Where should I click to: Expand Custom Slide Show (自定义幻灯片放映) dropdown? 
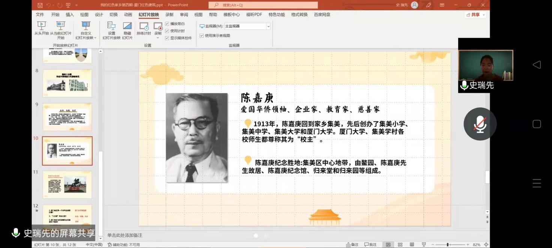click(x=86, y=38)
